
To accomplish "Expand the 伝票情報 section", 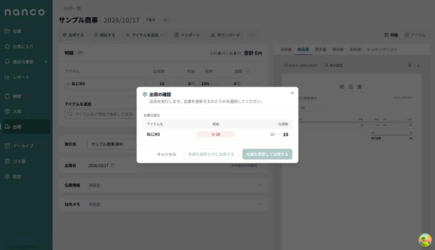I will pyautogui.click(x=163, y=185).
